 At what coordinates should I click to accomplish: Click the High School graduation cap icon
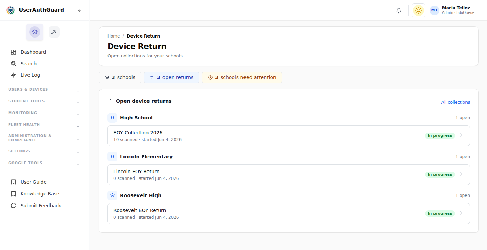(x=112, y=118)
